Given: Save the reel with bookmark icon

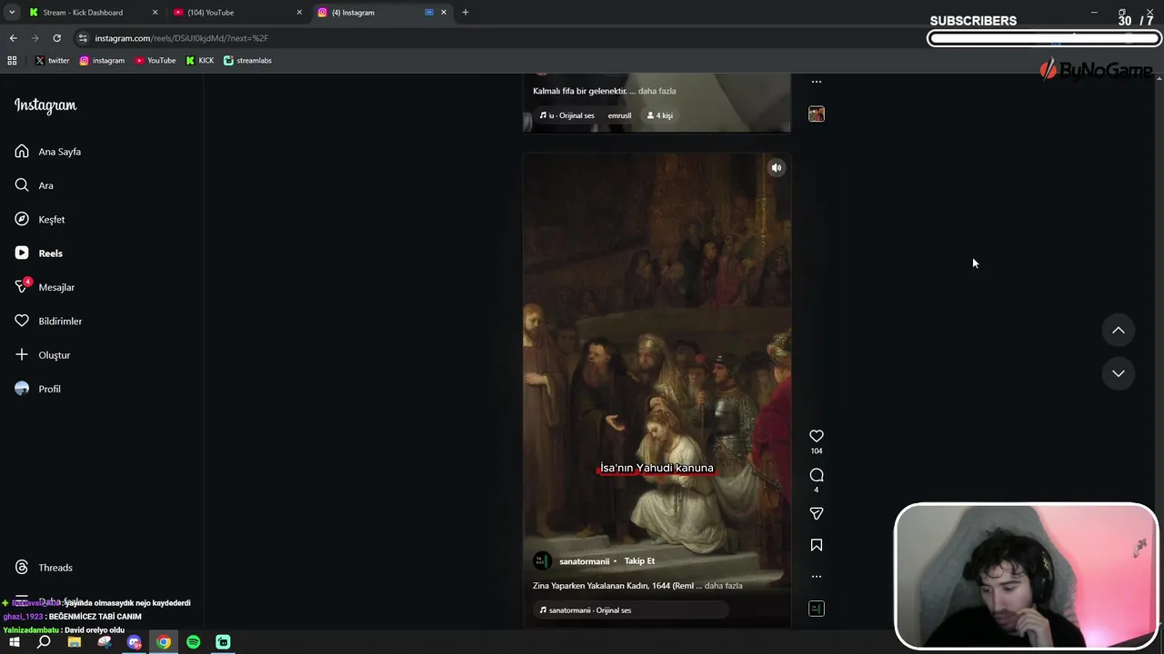Looking at the screenshot, I should 817,545.
